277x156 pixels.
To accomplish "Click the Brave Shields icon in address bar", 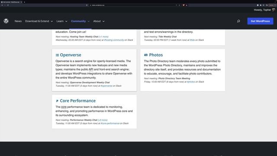I will [x=184, y=5].
